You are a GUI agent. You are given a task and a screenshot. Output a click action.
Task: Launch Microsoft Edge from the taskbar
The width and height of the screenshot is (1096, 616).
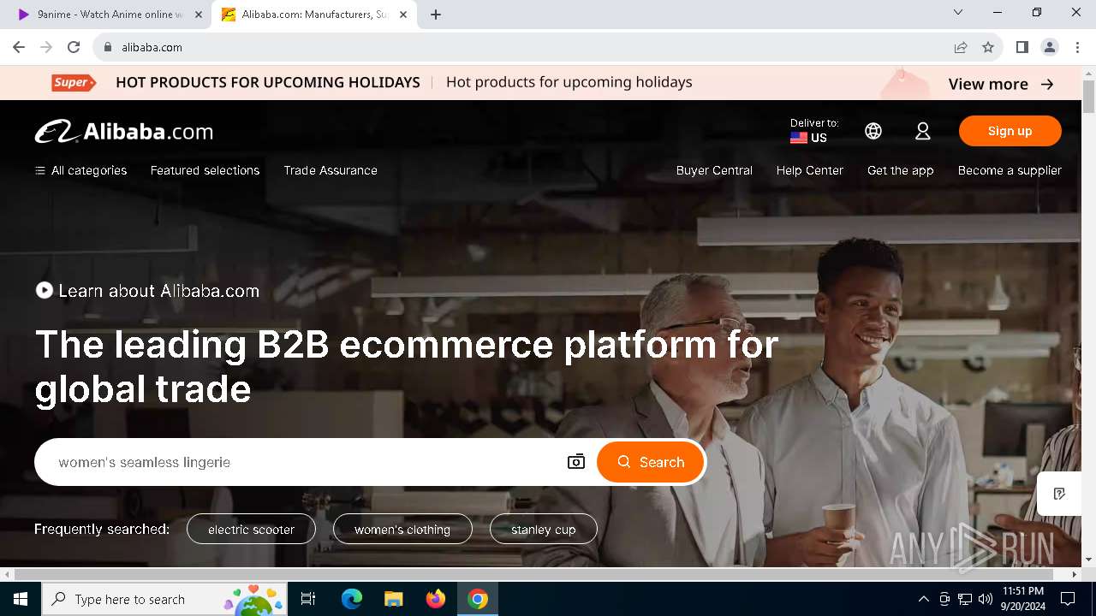click(352, 599)
